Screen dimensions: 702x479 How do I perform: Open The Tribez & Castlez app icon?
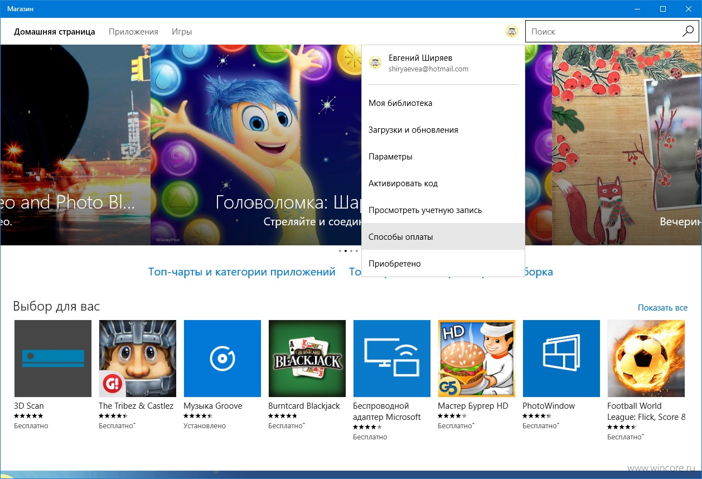(138, 359)
